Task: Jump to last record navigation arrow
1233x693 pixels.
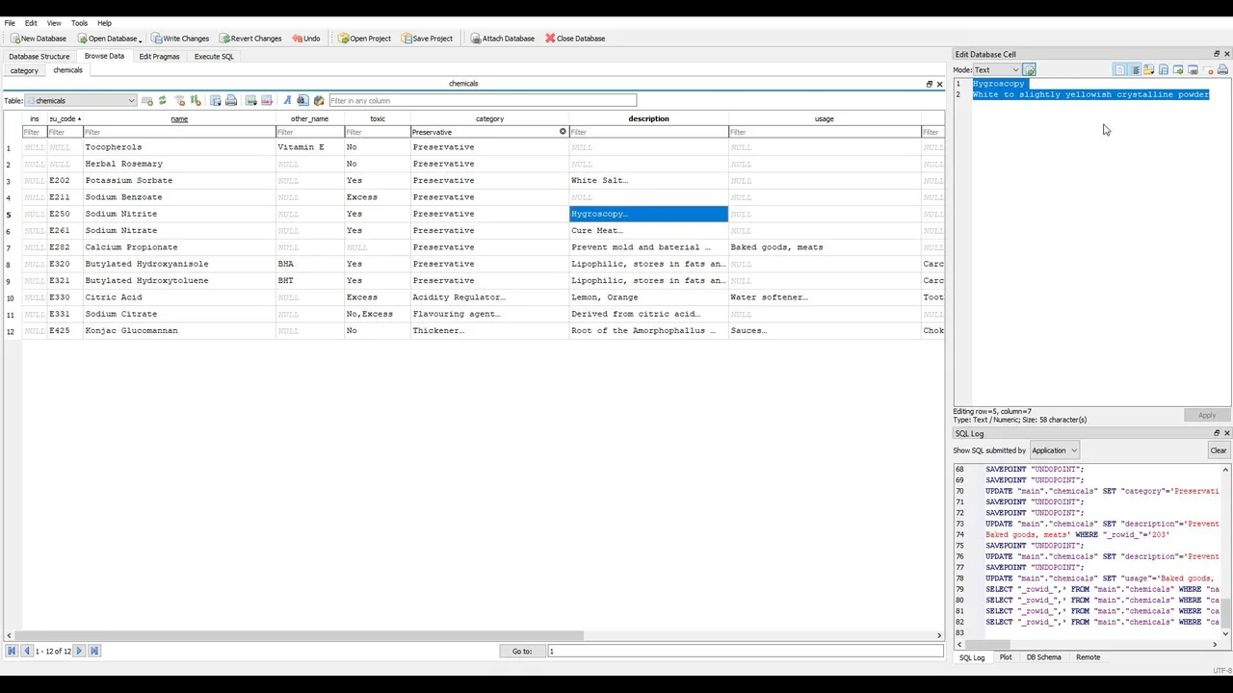Action: pyautogui.click(x=94, y=651)
